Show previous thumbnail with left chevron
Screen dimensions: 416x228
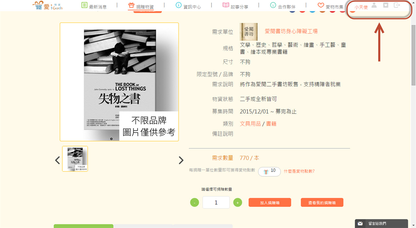pos(58,160)
